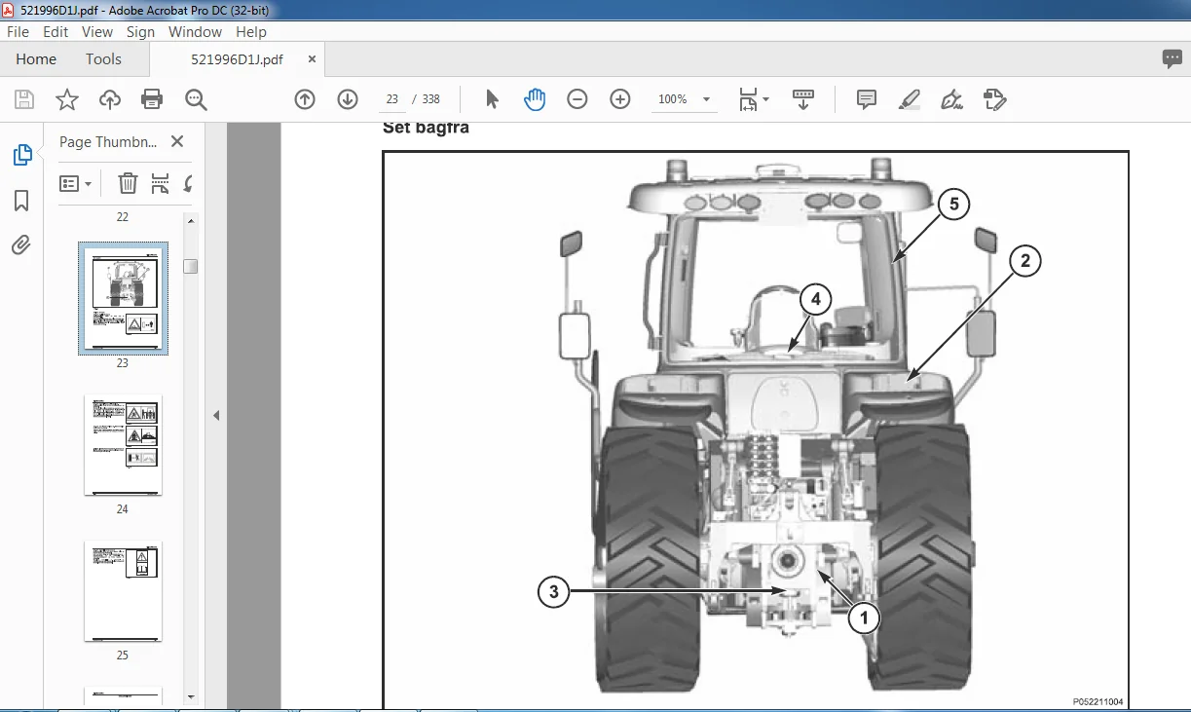Open the Window menu
Screen dimensions: 1191x712
pos(195,31)
